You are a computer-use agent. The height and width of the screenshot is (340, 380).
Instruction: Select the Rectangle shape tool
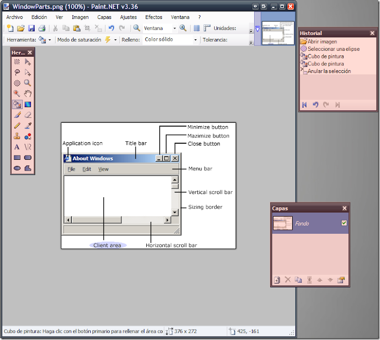(17, 158)
